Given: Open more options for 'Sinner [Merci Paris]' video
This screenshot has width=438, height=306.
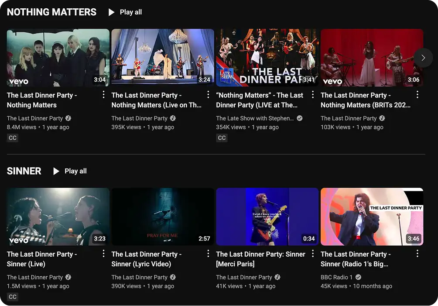Looking at the screenshot, I should click(x=313, y=254).
